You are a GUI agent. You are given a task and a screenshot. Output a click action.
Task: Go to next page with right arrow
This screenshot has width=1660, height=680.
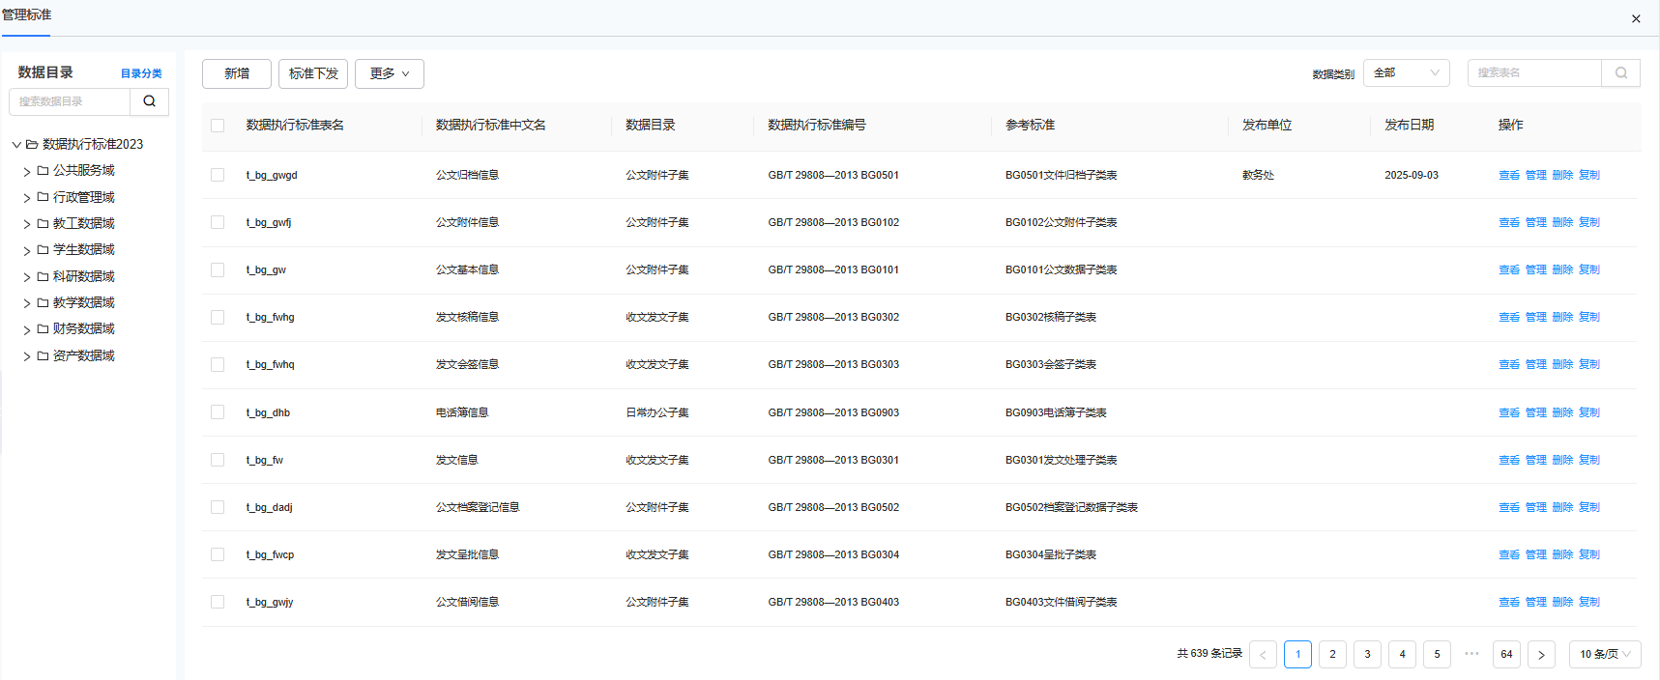pyautogui.click(x=1541, y=655)
